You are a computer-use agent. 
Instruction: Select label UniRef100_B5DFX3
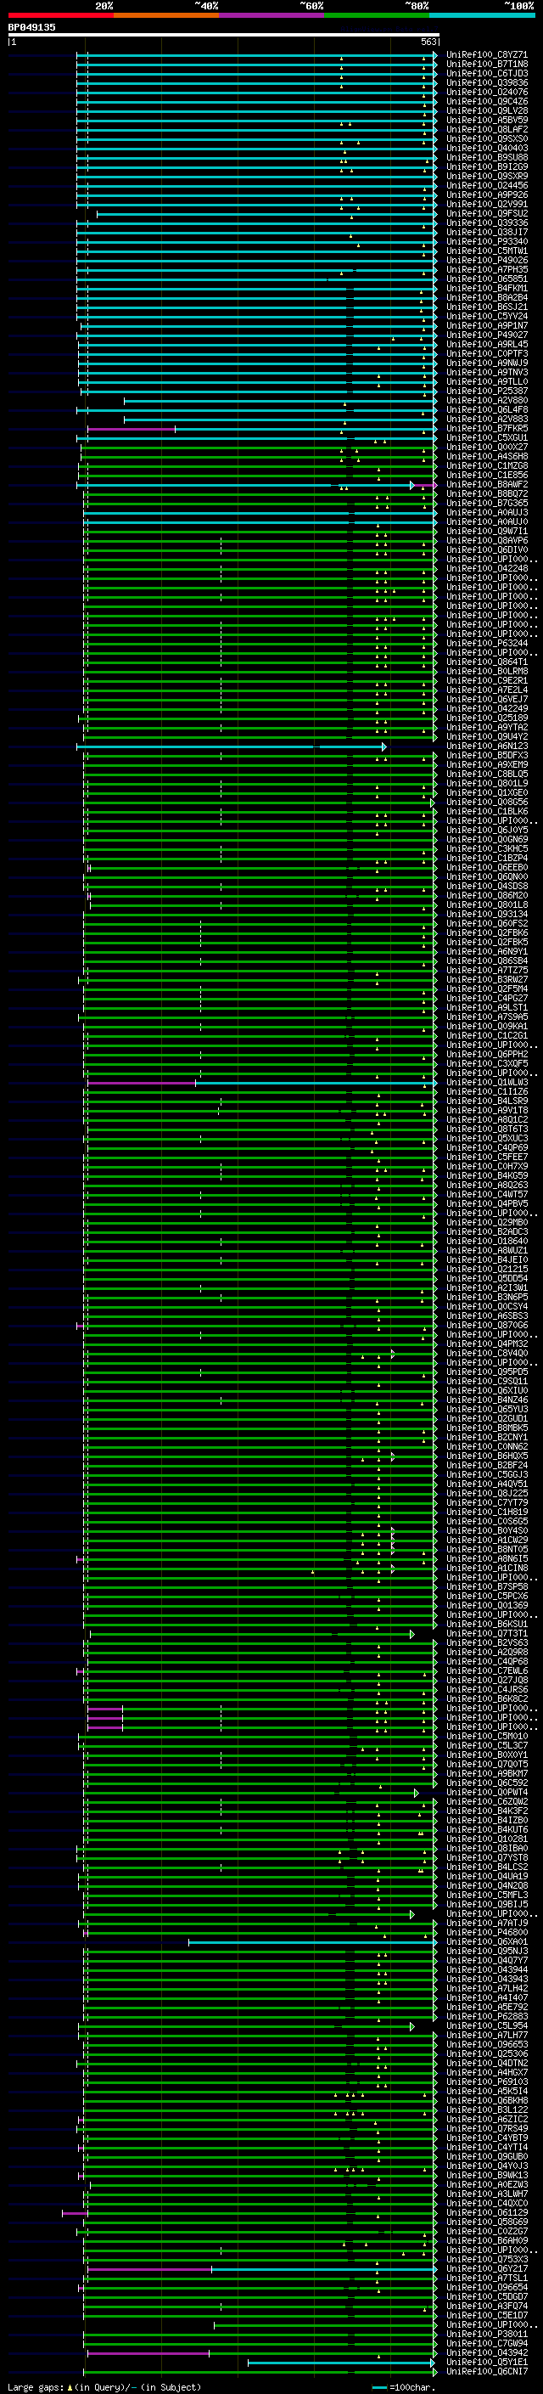point(487,756)
